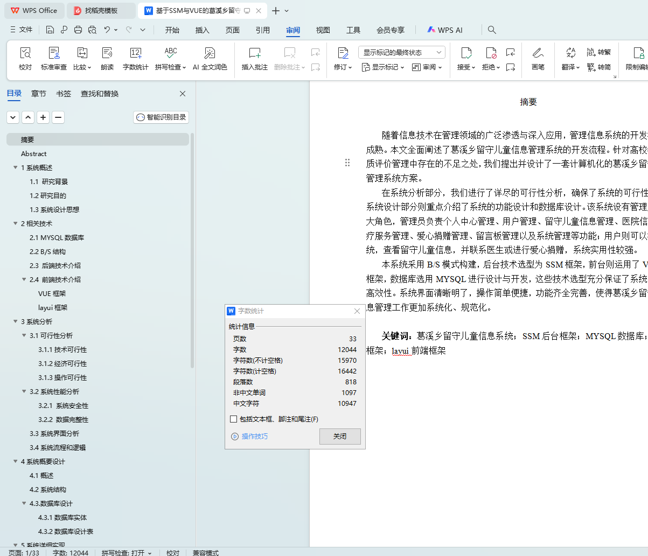This screenshot has width=648, height=556.
Task: Collapse the 1 系统概述 outline node
Action: [16, 167]
